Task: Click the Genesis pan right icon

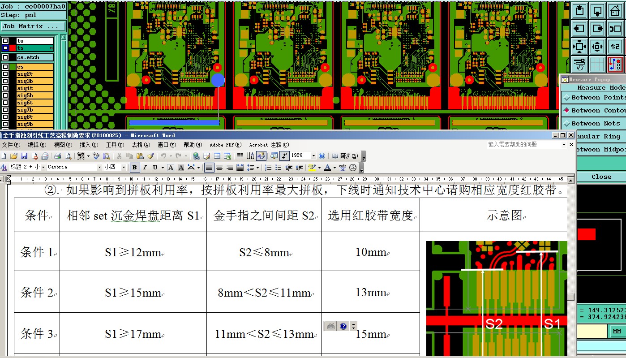Action: 597,29
